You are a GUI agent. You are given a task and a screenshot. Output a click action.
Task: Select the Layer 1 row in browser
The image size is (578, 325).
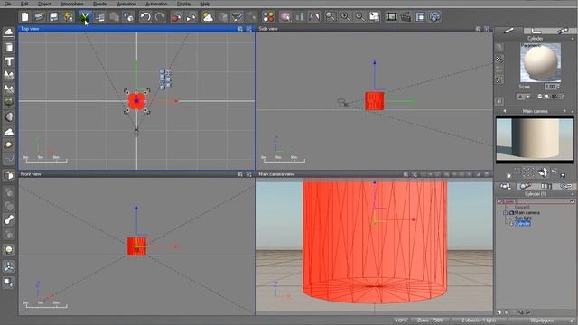(536, 201)
